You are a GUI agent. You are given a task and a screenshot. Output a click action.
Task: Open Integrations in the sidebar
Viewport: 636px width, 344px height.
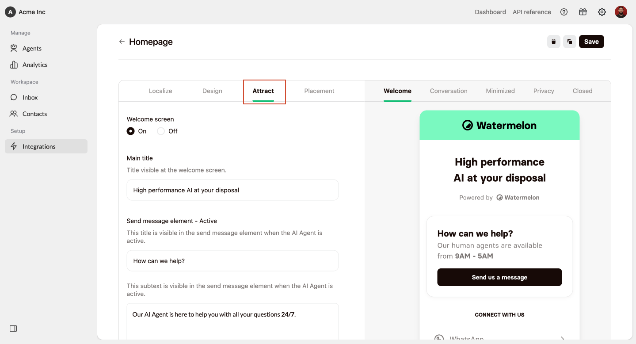point(46,146)
